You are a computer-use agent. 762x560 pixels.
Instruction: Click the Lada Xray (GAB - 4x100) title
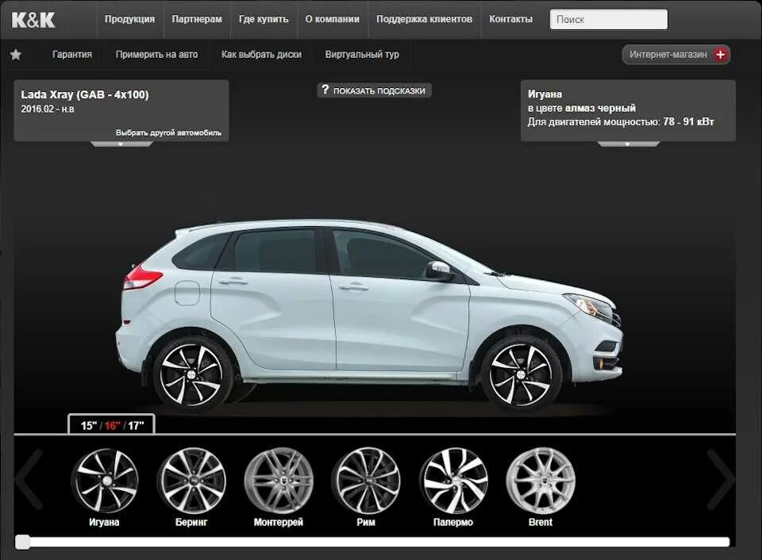(x=85, y=94)
